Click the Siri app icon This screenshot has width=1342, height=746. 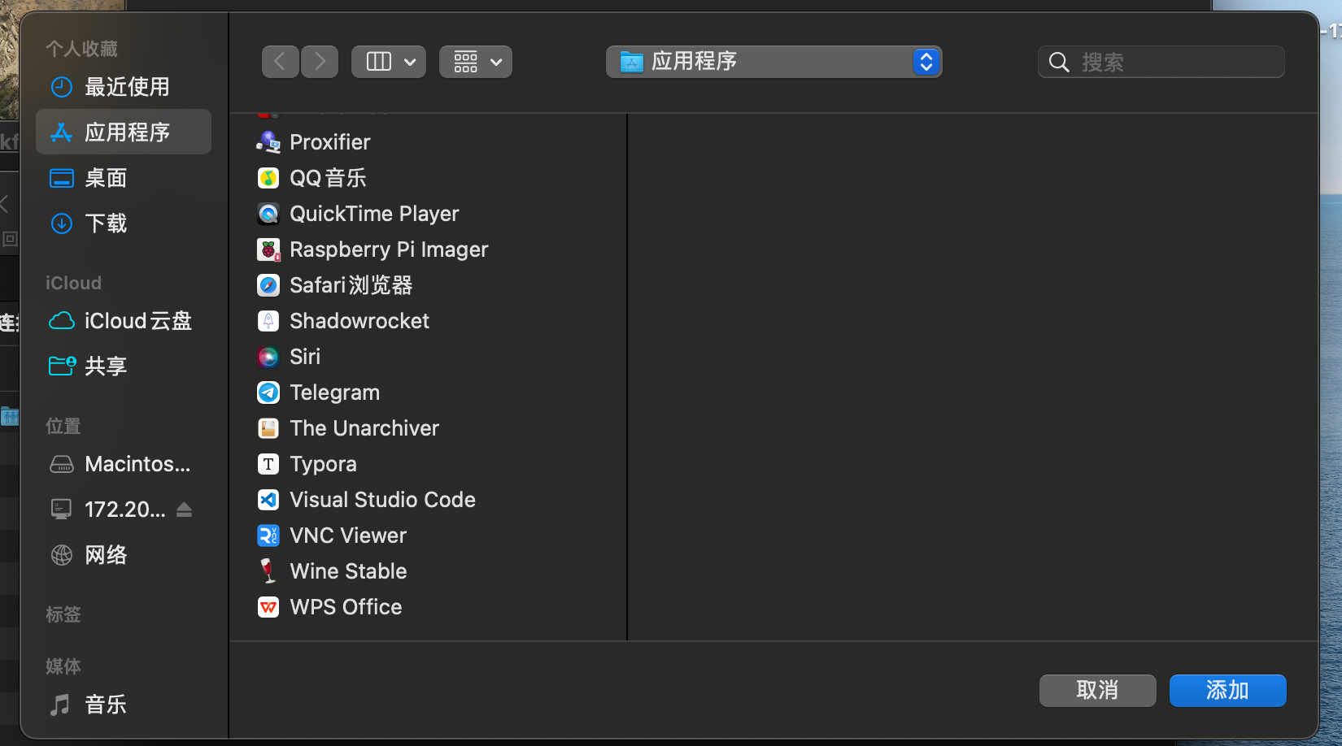pos(268,357)
